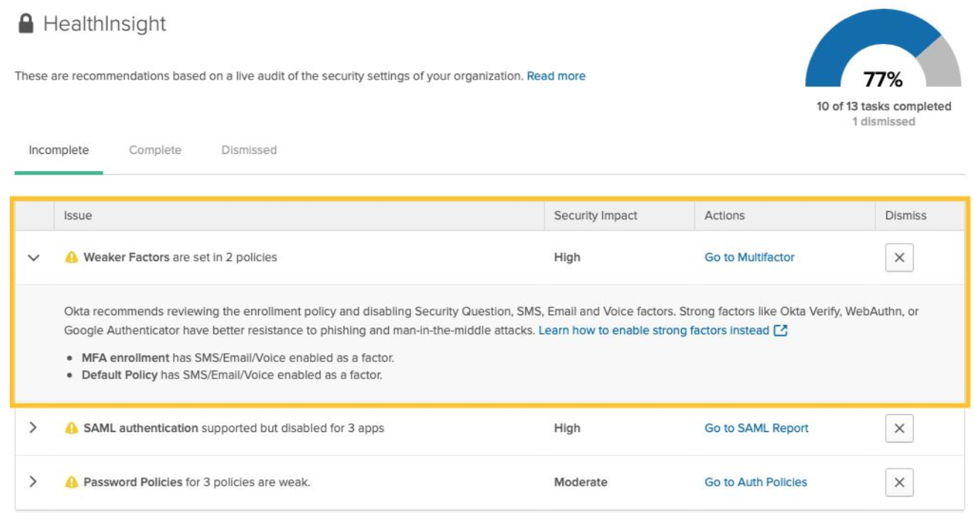Screen dimensions: 974x519
Task: Expand the SAML authentication row
Action: click(33, 428)
